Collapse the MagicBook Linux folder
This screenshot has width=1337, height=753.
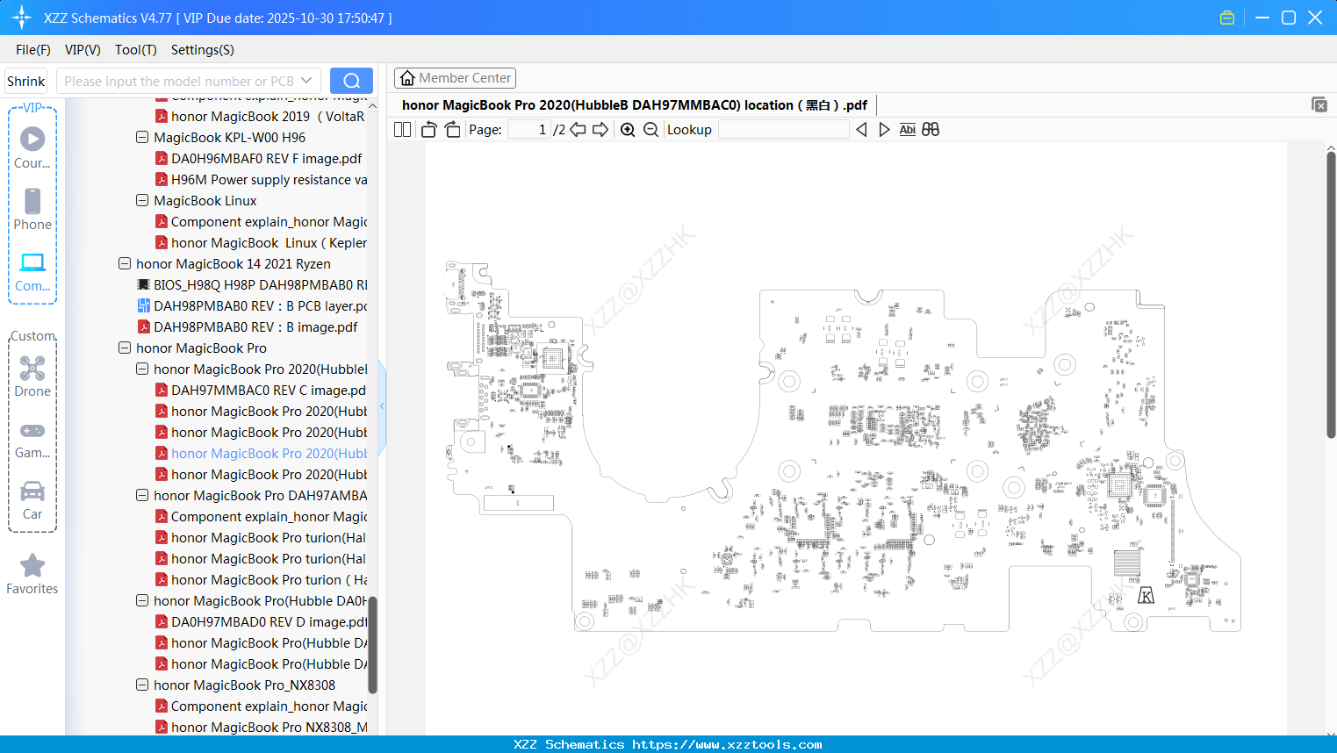pyautogui.click(x=142, y=200)
